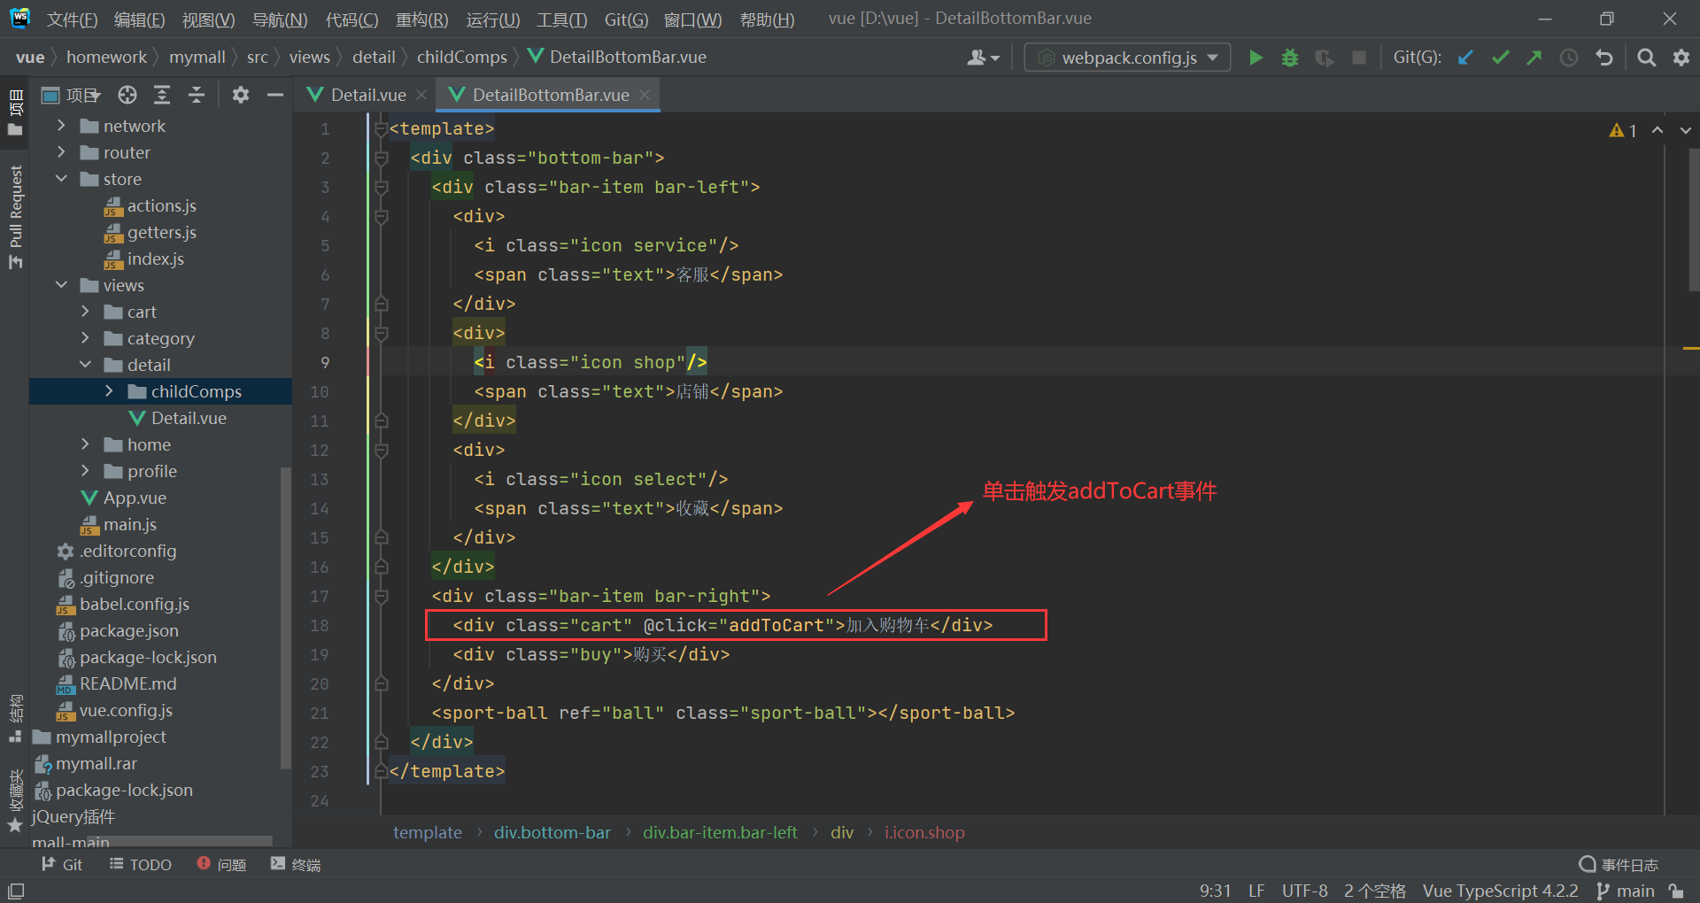Run with coverage icon in toolbar

[x=1325, y=58]
